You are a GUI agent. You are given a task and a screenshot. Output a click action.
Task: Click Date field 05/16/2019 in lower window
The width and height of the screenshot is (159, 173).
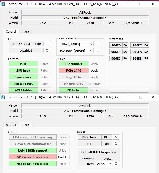click(133, 116)
